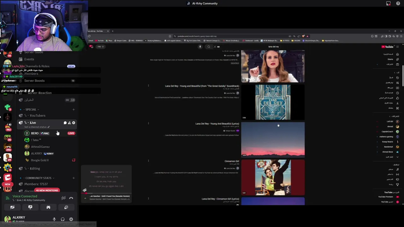Open Cinnamon Girl (Lyrics) video title

[x=220, y=199]
